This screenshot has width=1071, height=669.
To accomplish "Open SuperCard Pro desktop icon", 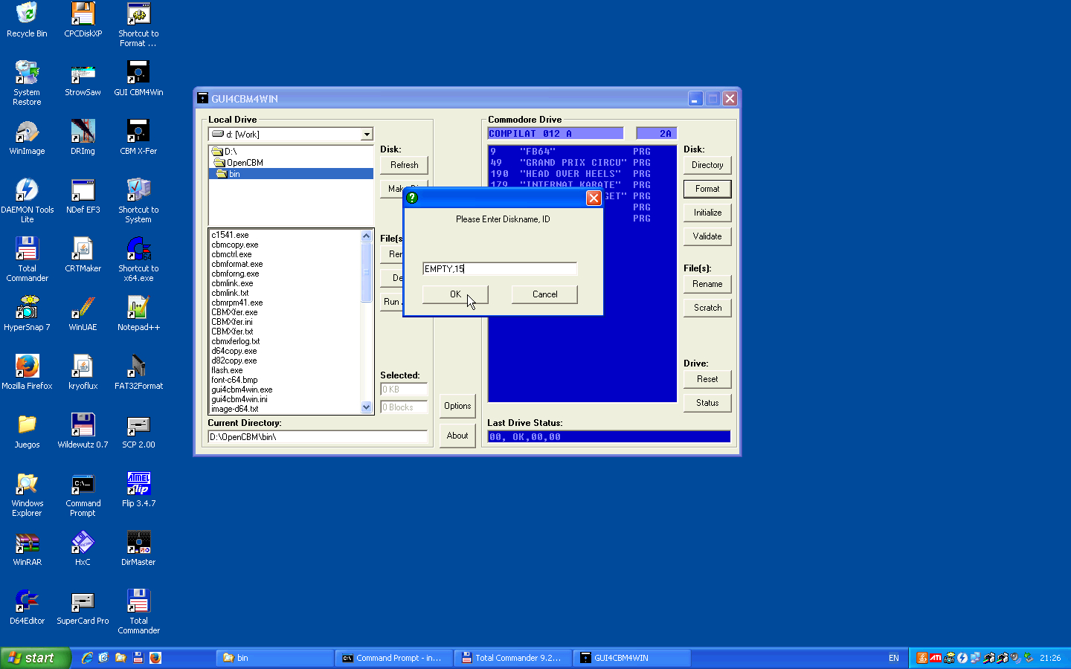I will (83, 607).
